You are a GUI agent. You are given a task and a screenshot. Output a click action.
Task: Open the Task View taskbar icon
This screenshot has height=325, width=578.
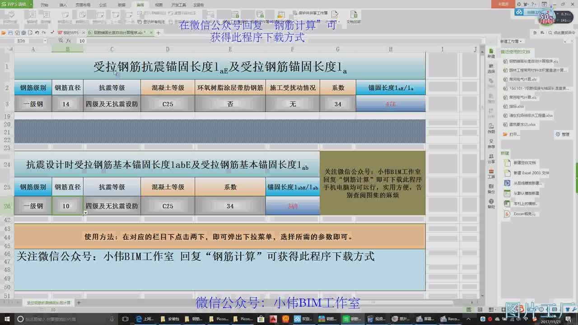click(x=126, y=319)
